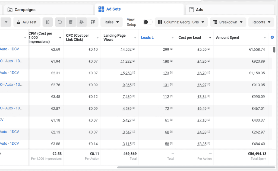Click the Leads sort arrow icon
The image size is (278, 171).
click(153, 37)
